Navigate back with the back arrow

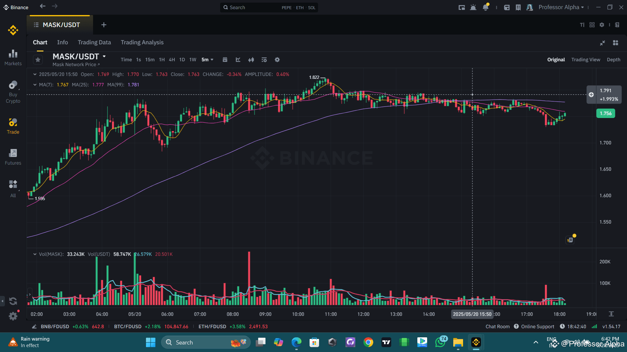tap(42, 6)
